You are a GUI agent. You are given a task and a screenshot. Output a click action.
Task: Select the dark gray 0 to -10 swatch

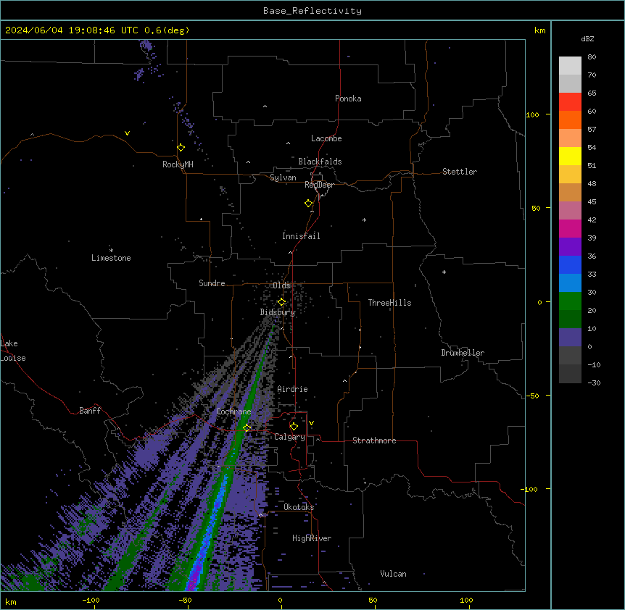tap(570, 356)
